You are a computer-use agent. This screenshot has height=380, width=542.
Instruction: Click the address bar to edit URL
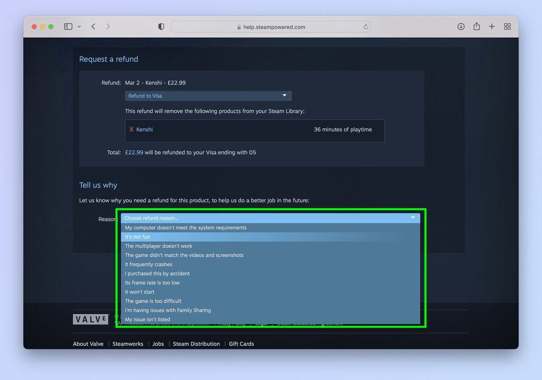tap(271, 26)
